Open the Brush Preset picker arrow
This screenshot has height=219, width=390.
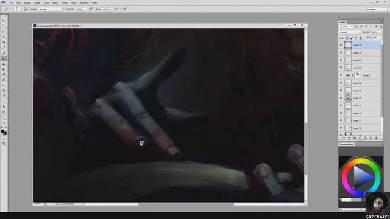(20, 9)
